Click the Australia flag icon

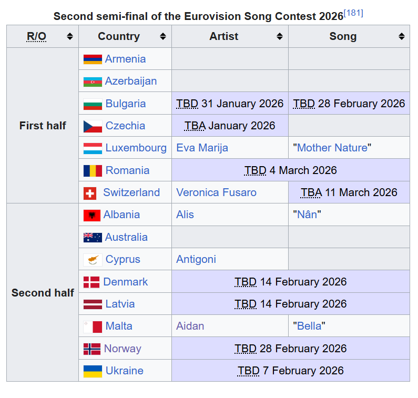click(93, 238)
